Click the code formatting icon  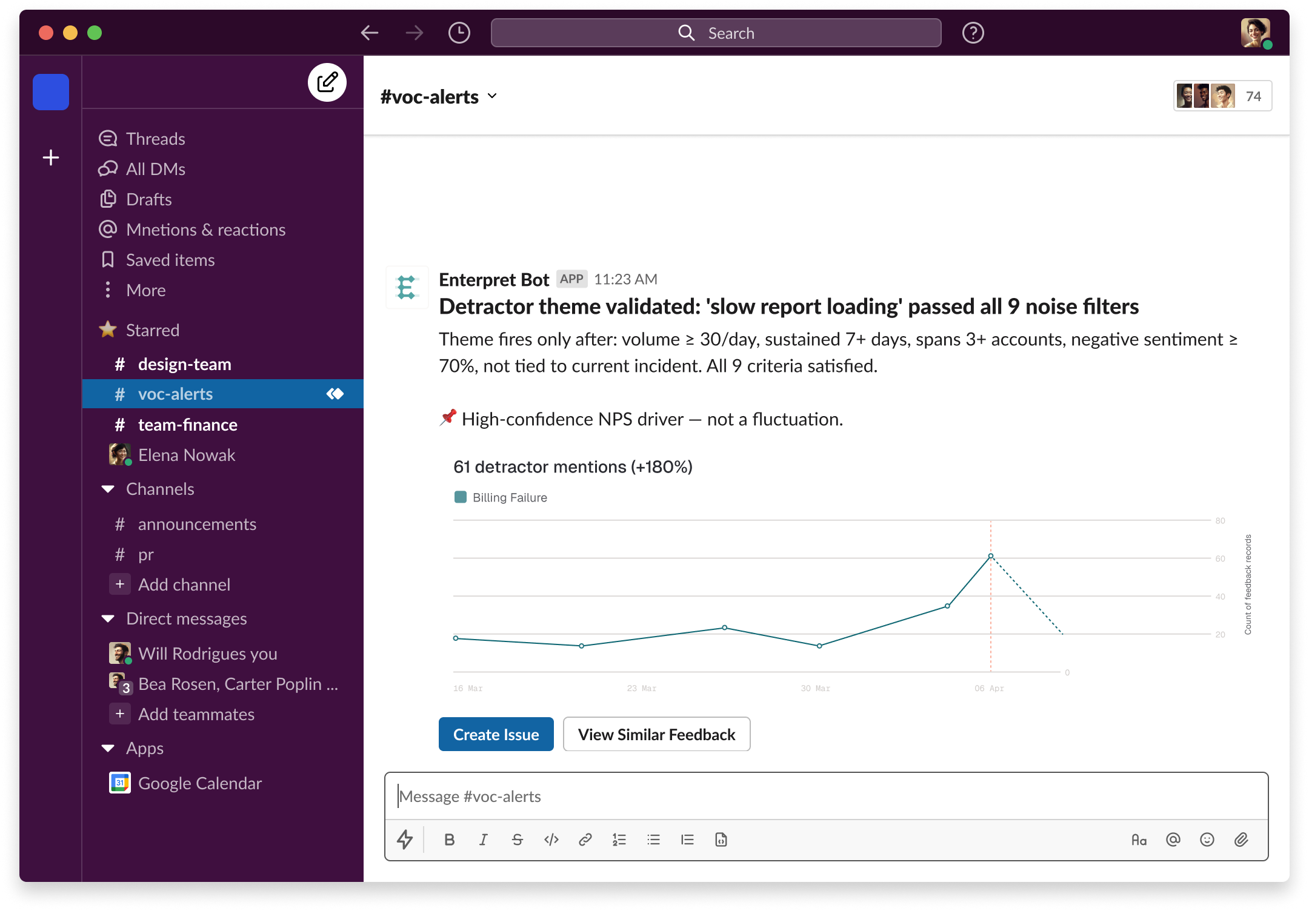(551, 840)
